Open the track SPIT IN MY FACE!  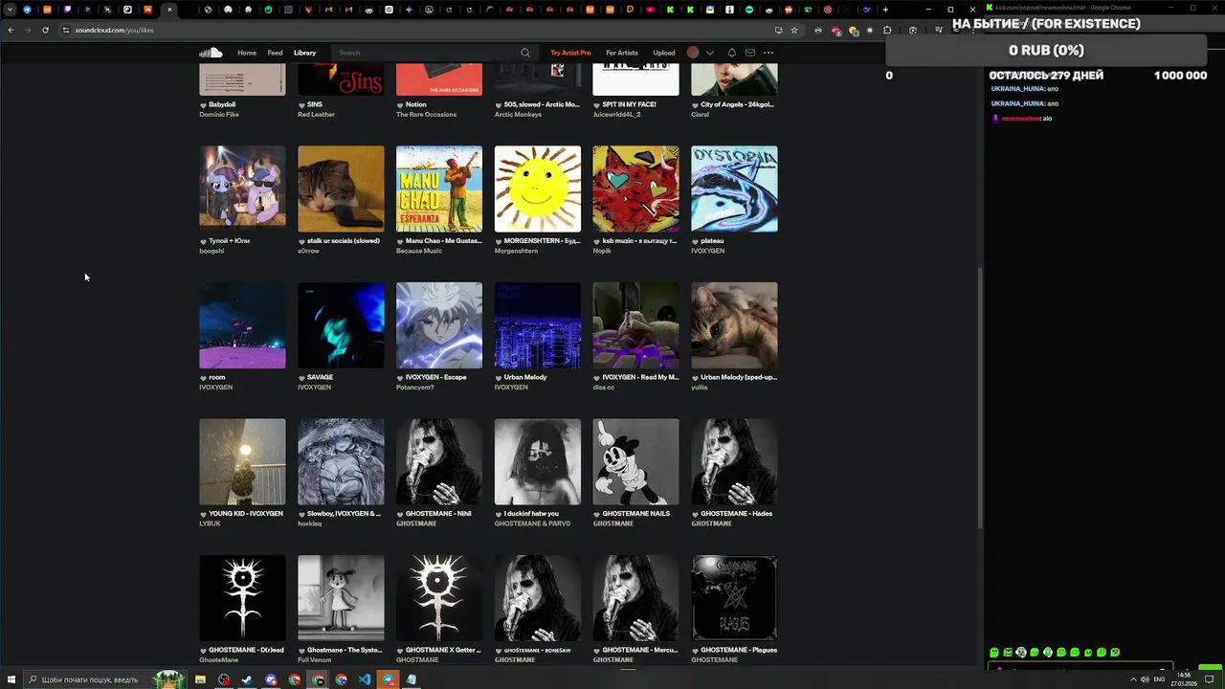pos(630,104)
